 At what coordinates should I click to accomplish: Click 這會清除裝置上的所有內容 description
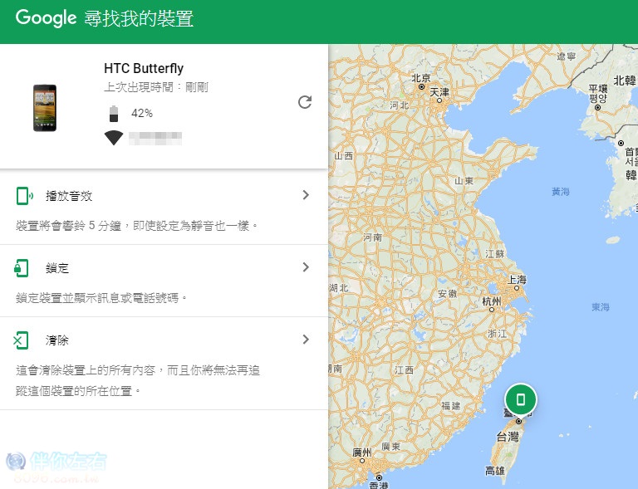pos(138,380)
